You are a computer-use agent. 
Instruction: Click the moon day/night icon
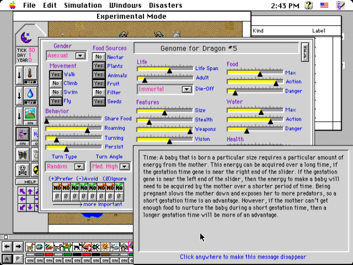pyautogui.click(x=26, y=37)
